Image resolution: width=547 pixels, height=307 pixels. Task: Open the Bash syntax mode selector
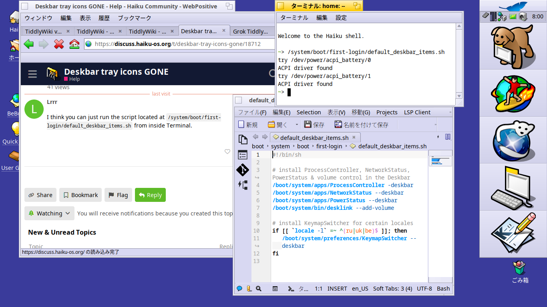pos(443,289)
